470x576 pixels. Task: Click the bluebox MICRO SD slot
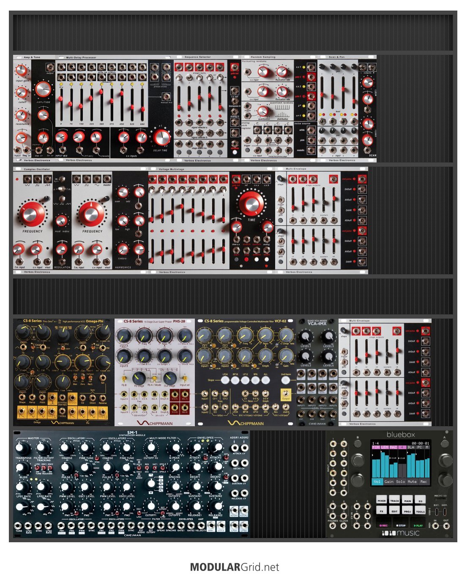pos(441,499)
